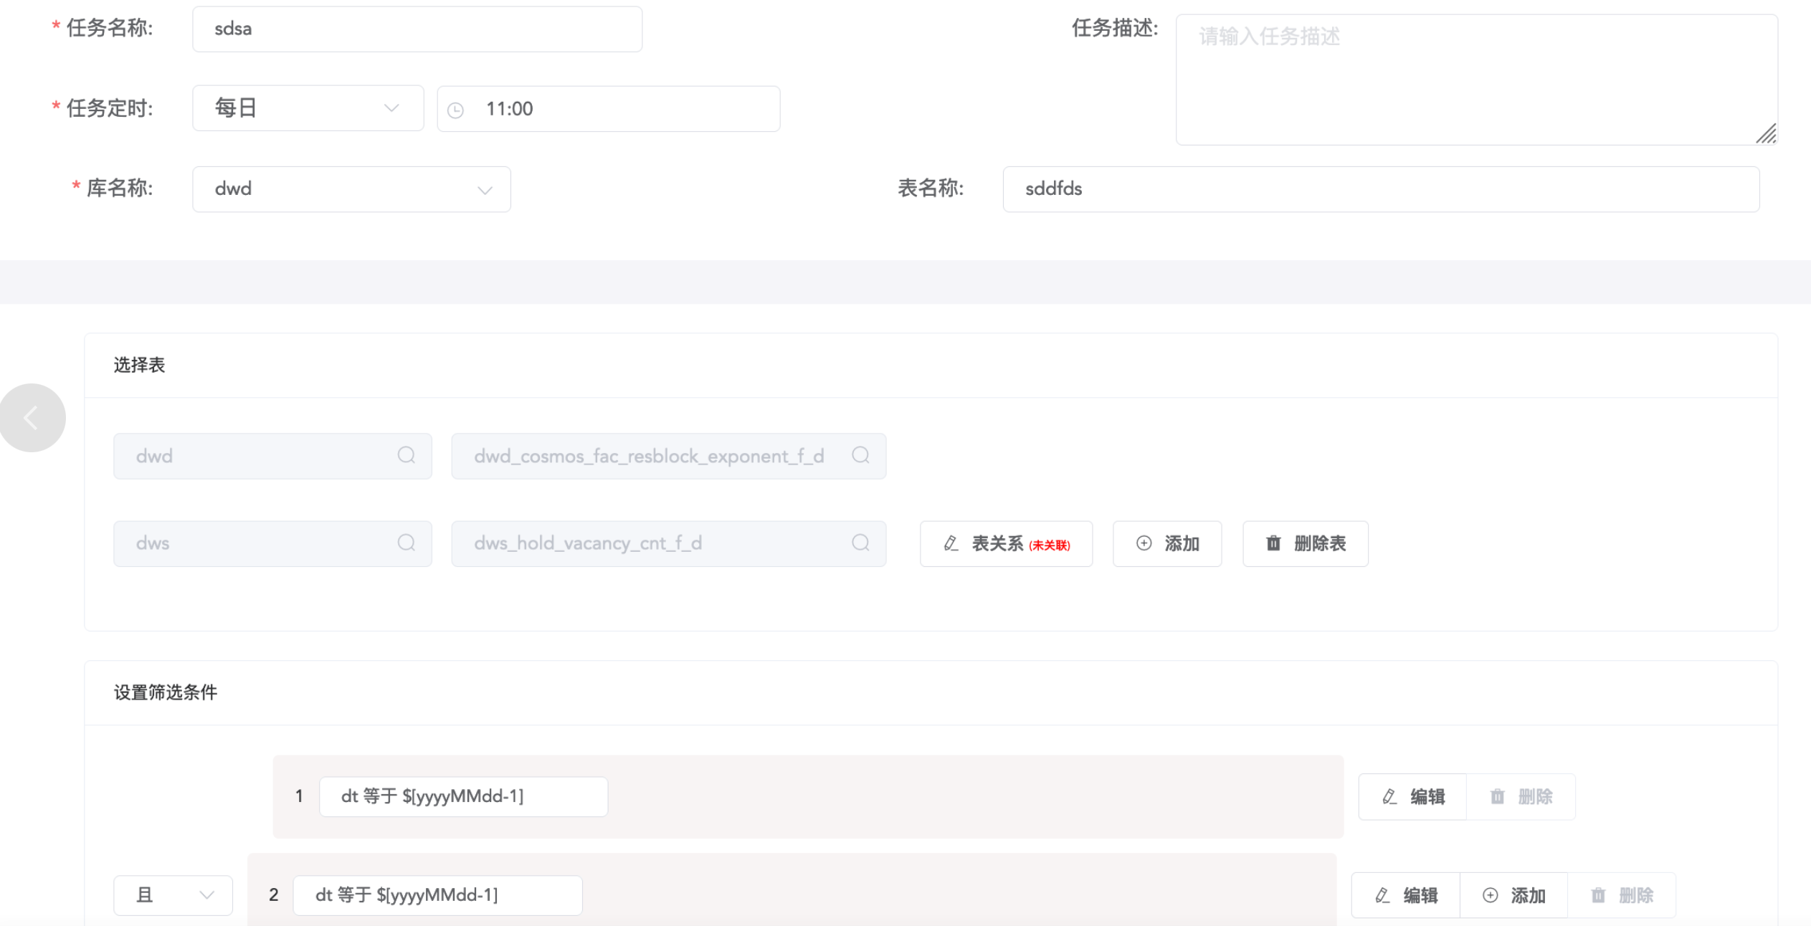Click the plus icon on the 添加 button
The width and height of the screenshot is (1811, 926).
click(x=1143, y=543)
